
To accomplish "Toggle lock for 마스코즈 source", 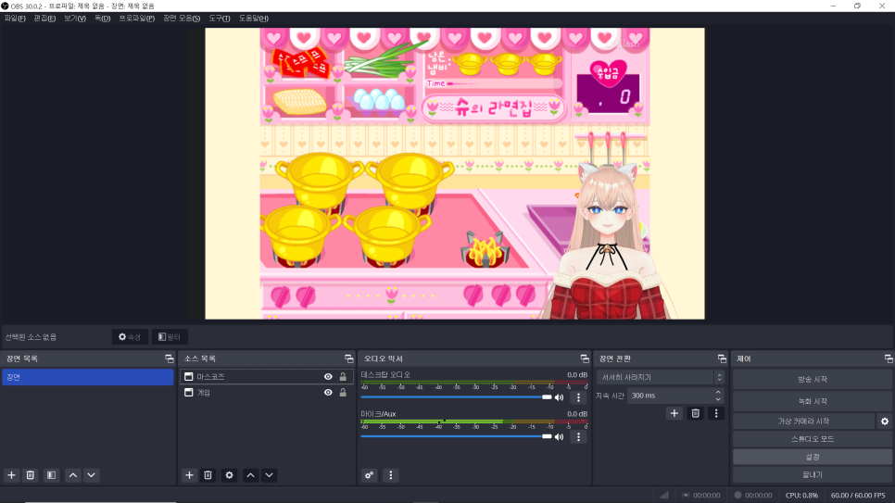I will (343, 377).
